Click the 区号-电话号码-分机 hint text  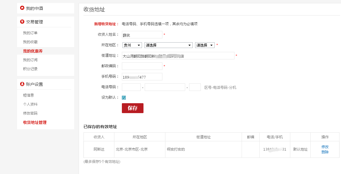(220, 88)
